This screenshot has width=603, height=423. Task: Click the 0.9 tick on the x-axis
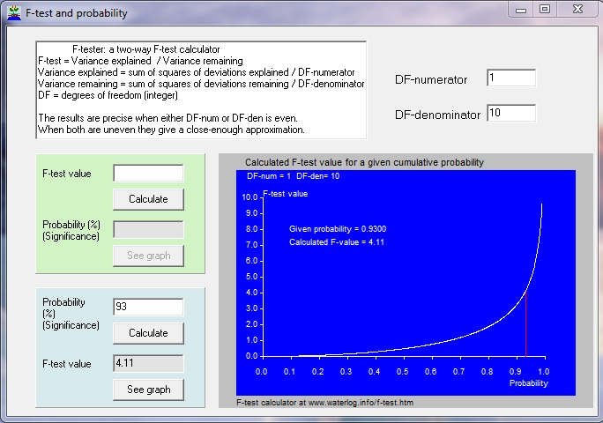(x=516, y=372)
